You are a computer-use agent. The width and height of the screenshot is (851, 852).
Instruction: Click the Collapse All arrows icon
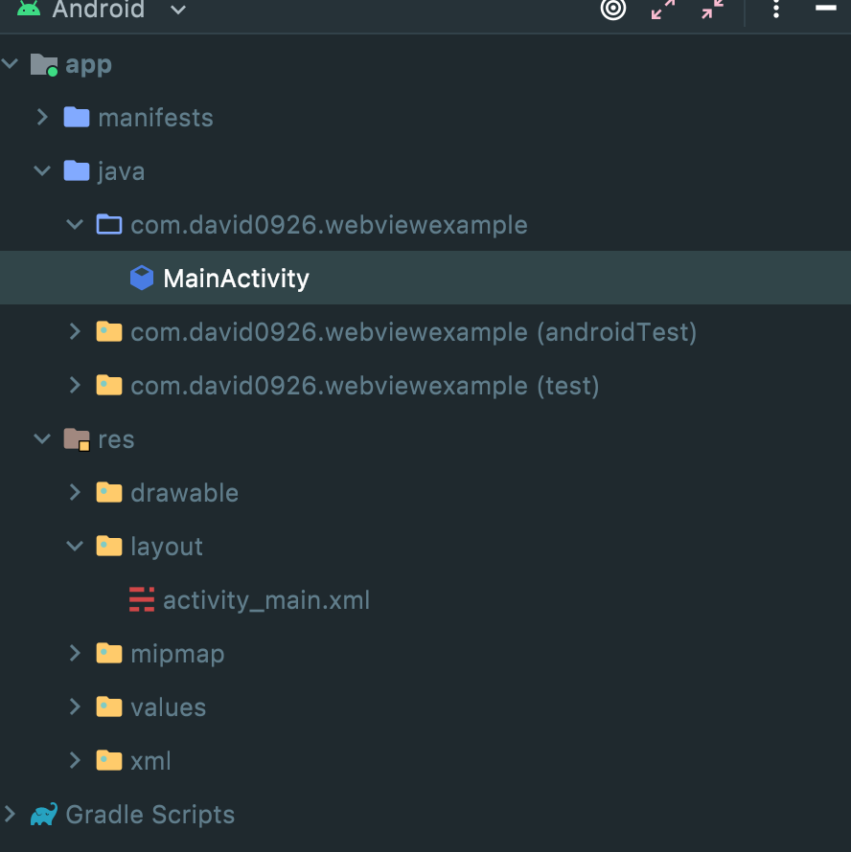coord(712,9)
